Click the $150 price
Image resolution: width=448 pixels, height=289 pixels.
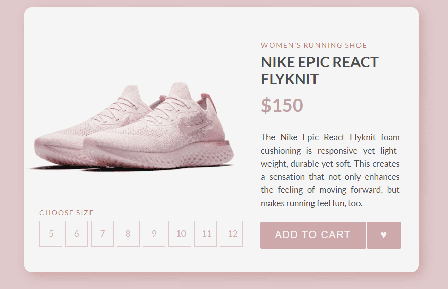pos(282,105)
